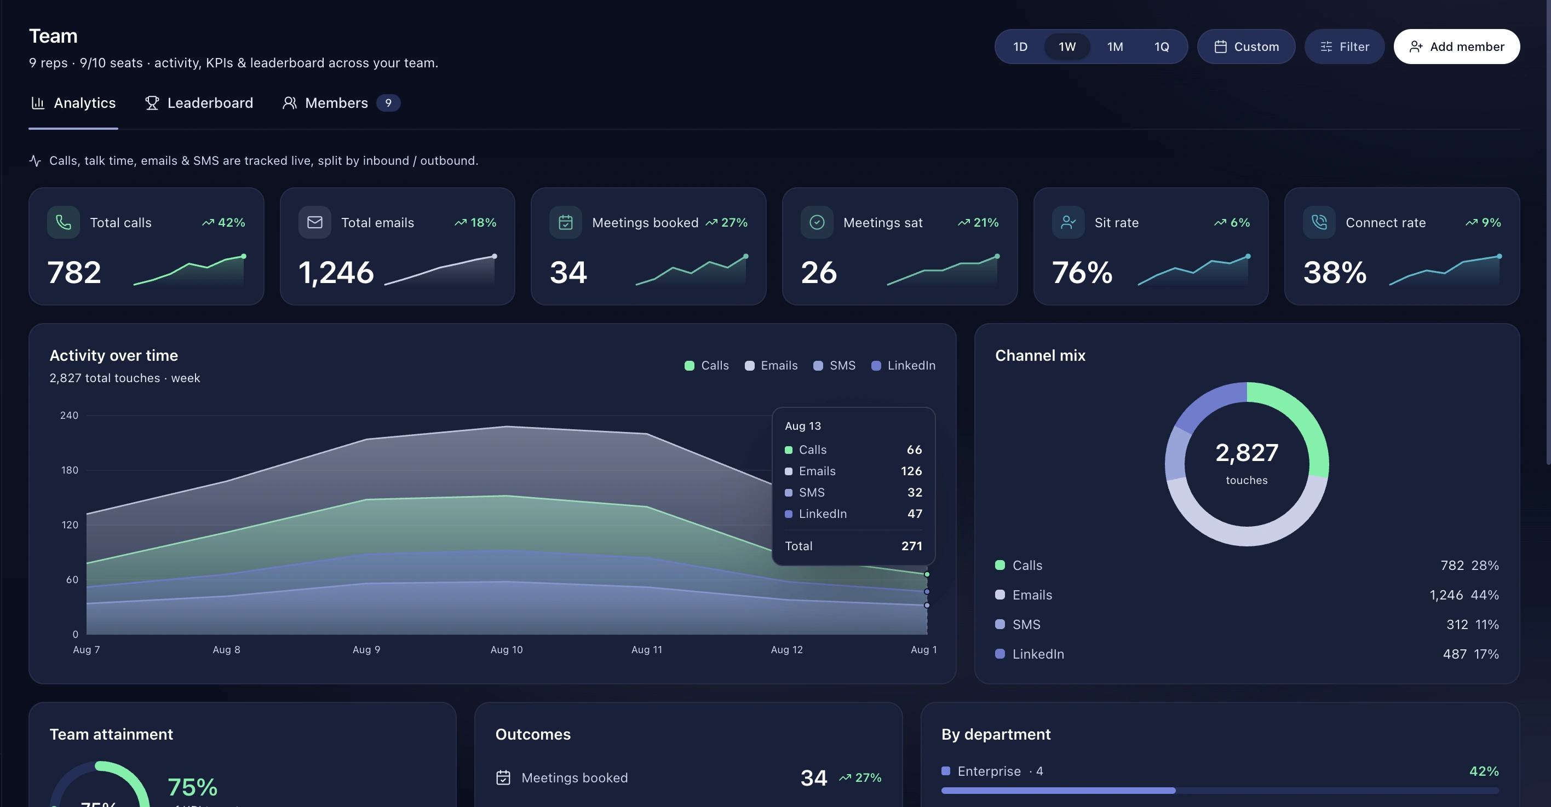Click the bar chart icon in Analytics tab
The image size is (1551, 807).
click(x=38, y=103)
